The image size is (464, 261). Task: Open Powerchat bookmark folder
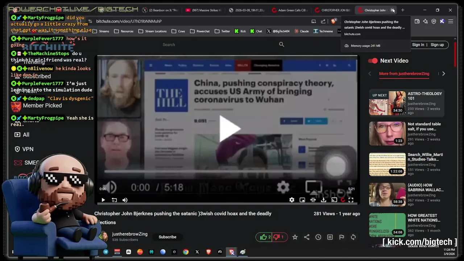199,31
